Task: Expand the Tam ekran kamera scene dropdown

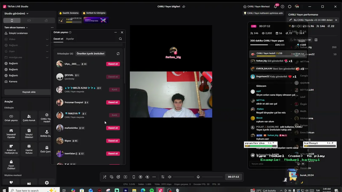Action: [27, 27]
